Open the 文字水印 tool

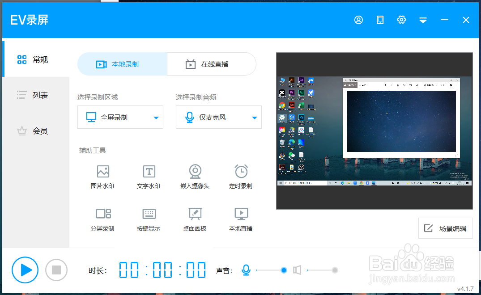149,177
